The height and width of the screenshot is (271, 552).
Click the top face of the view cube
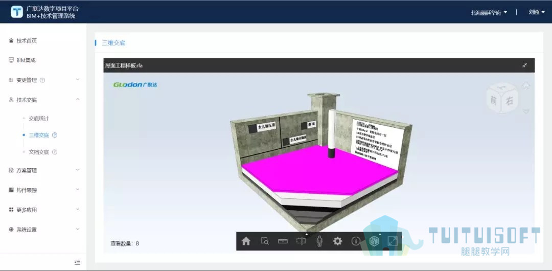coord(503,87)
